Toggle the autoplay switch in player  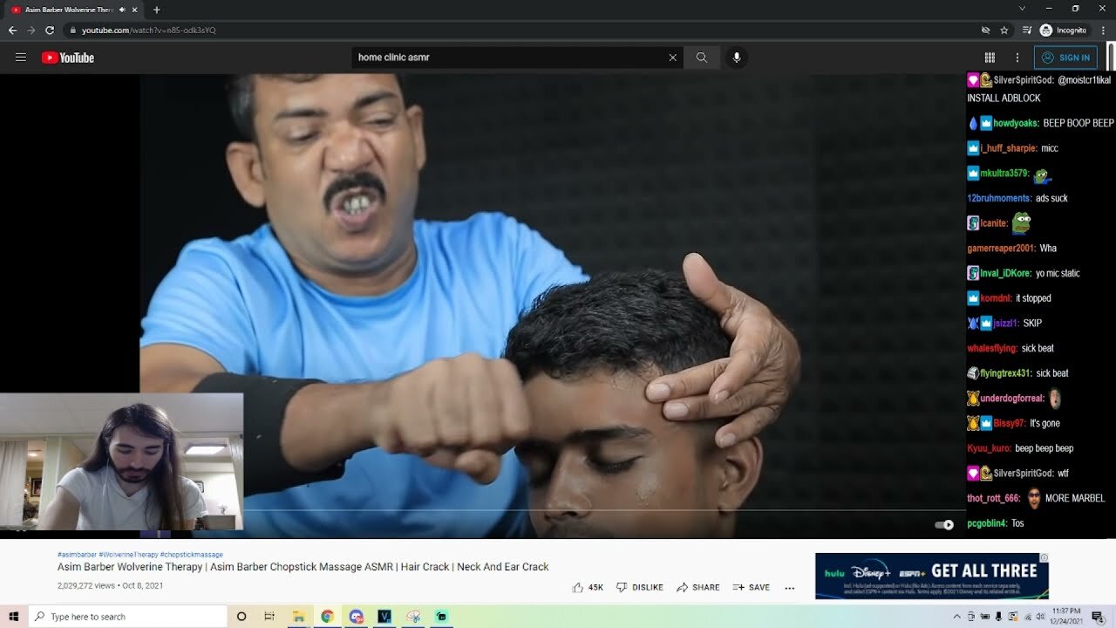(x=944, y=524)
